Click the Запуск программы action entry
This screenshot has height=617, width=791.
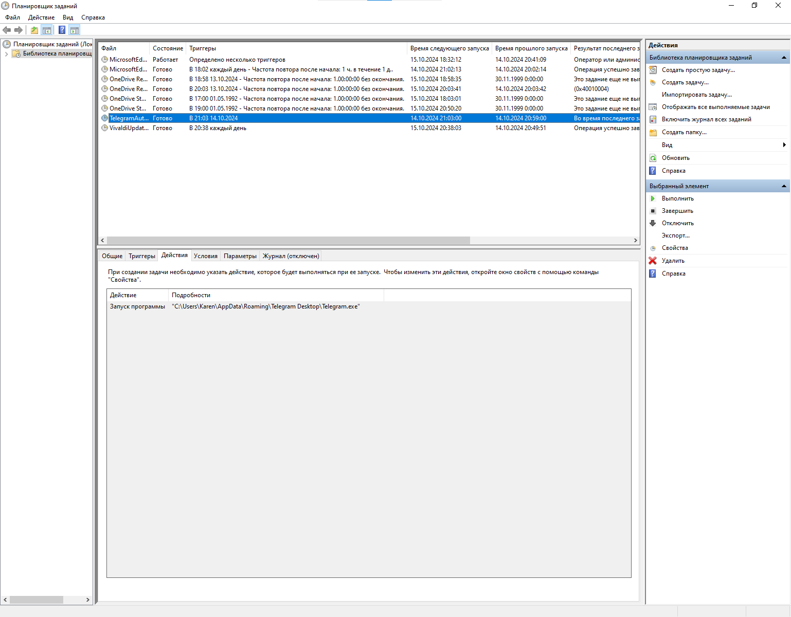[137, 306]
